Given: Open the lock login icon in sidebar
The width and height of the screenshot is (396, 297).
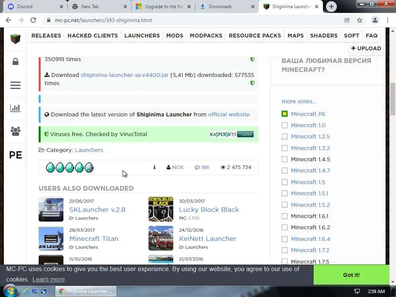Looking at the screenshot, I should (x=15, y=61).
